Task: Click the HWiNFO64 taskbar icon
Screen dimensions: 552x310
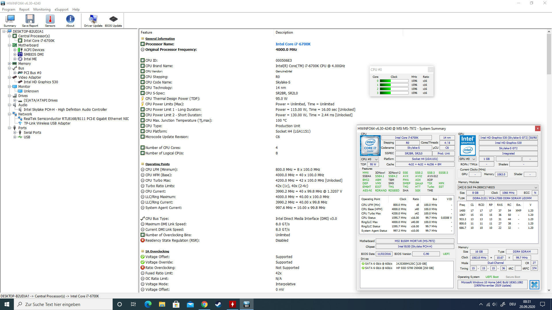Action: click(246, 304)
